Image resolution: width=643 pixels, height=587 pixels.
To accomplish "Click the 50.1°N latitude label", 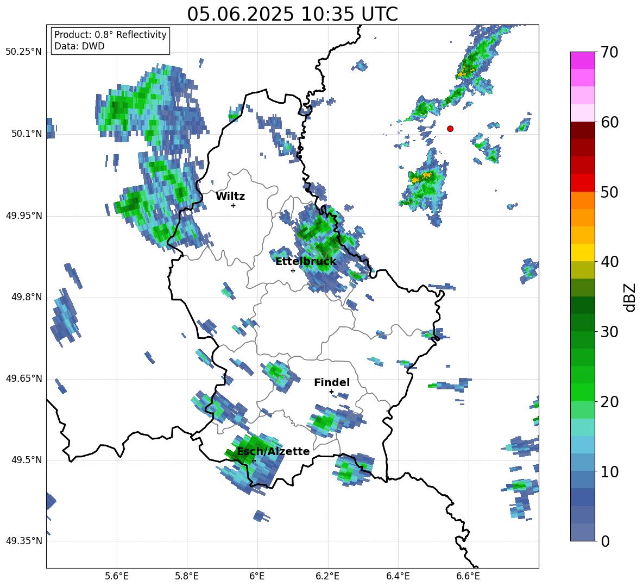I will coord(26,134).
